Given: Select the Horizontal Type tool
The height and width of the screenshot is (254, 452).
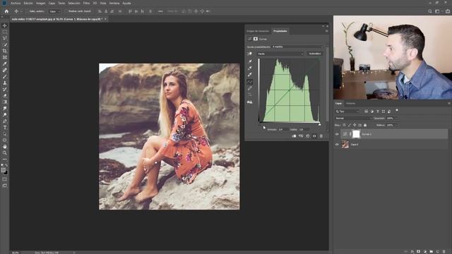Looking at the screenshot, I should coord(5,127).
